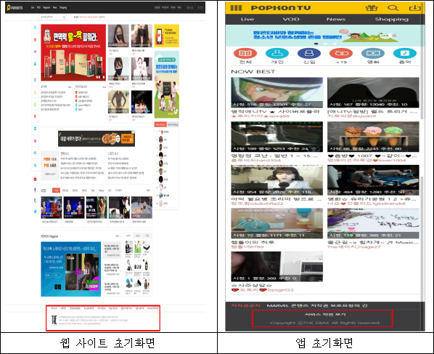
Task: Open the 햄돌이의 하루 broadcast thumbnail
Action: tap(277, 223)
